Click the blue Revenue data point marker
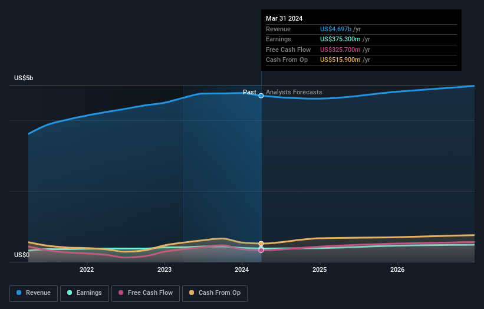The height and width of the screenshot is (309, 484). (261, 96)
